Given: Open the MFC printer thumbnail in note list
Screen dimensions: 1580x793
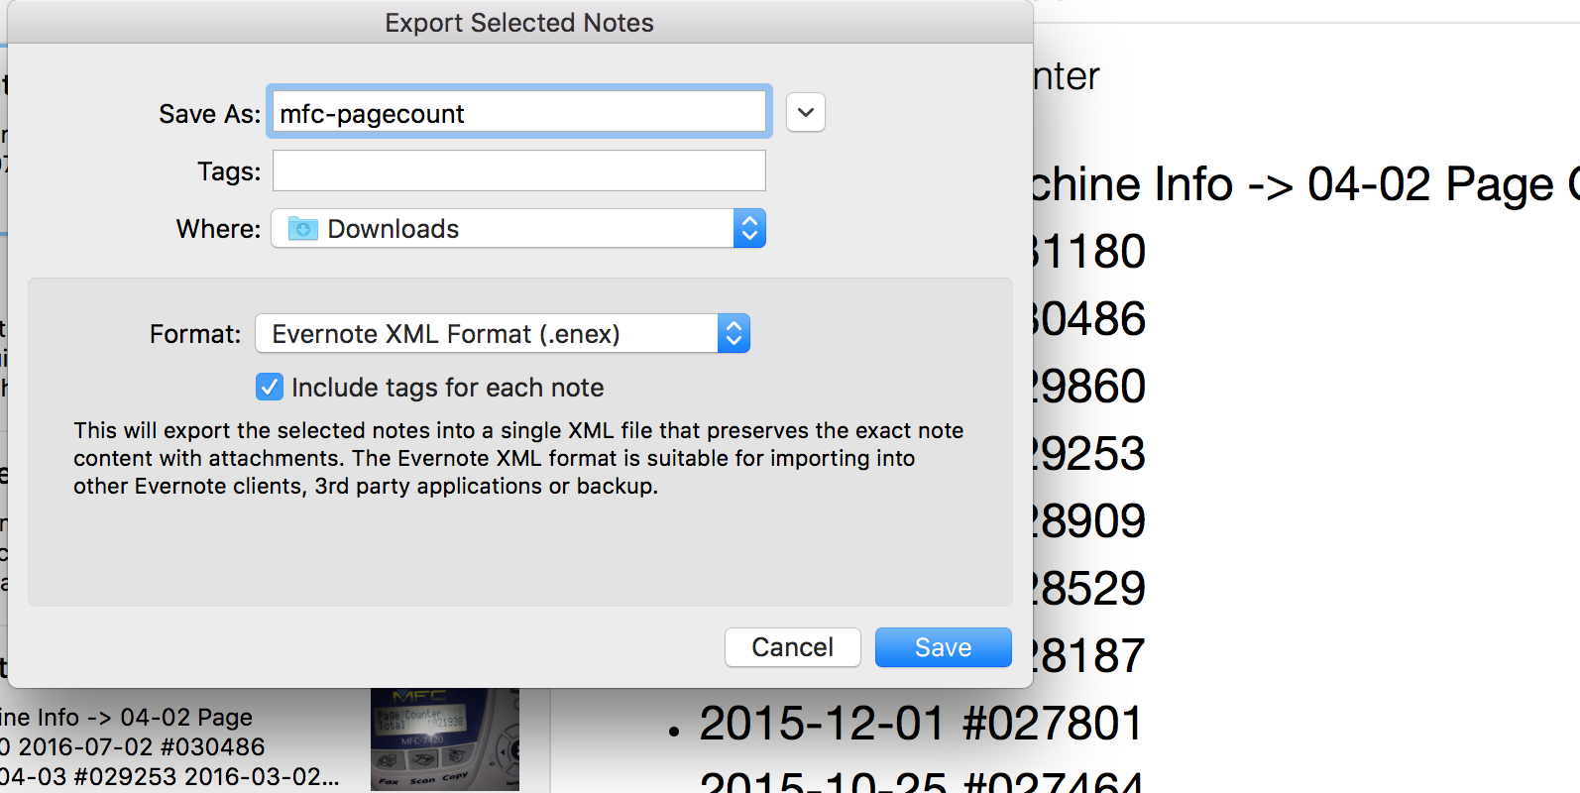Looking at the screenshot, I should point(444,739).
